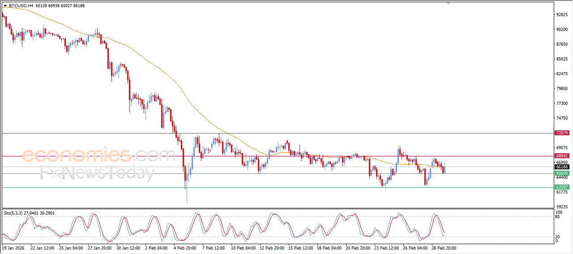Click the 59225 price scale value
The width and height of the screenshot is (573, 254).
pos(562,207)
